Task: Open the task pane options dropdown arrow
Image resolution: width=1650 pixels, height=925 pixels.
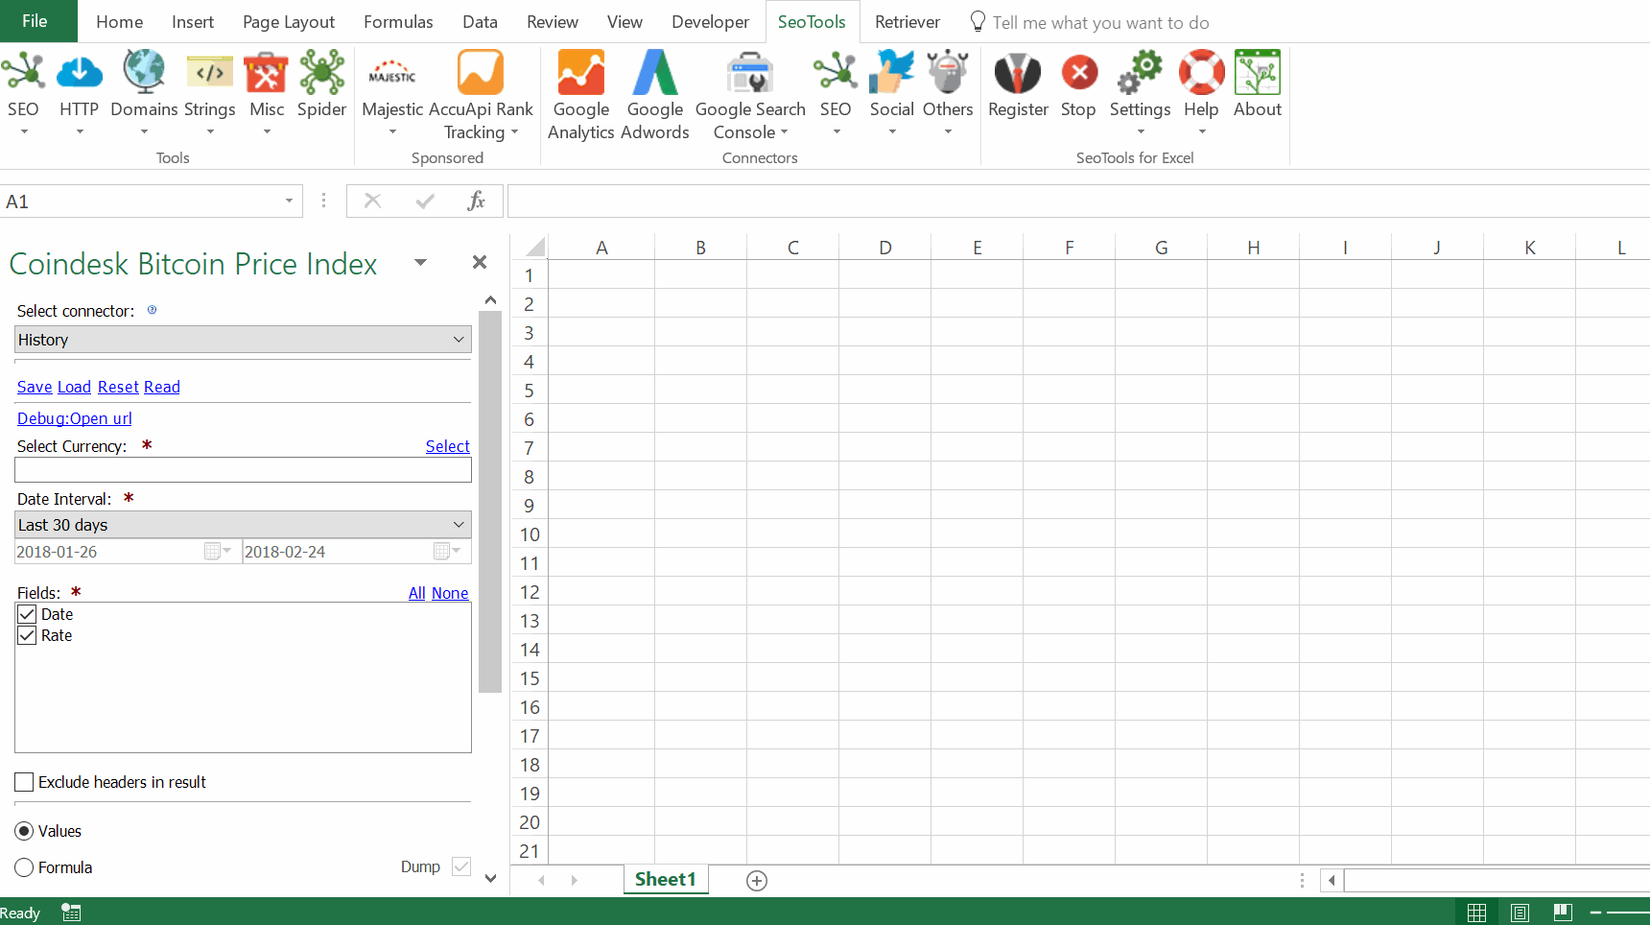Action: point(420,263)
